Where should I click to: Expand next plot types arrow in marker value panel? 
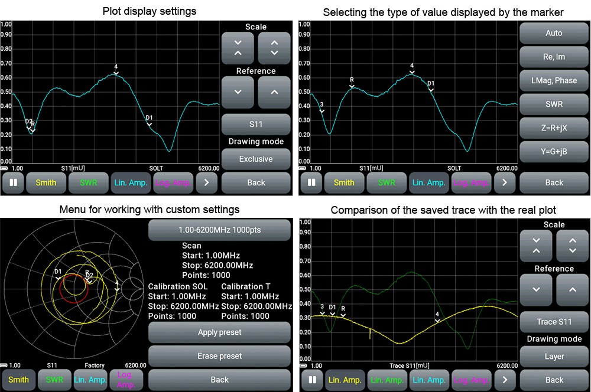(x=504, y=183)
